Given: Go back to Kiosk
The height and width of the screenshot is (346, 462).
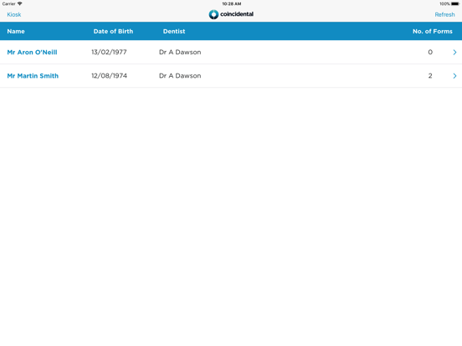Looking at the screenshot, I should [14, 14].
